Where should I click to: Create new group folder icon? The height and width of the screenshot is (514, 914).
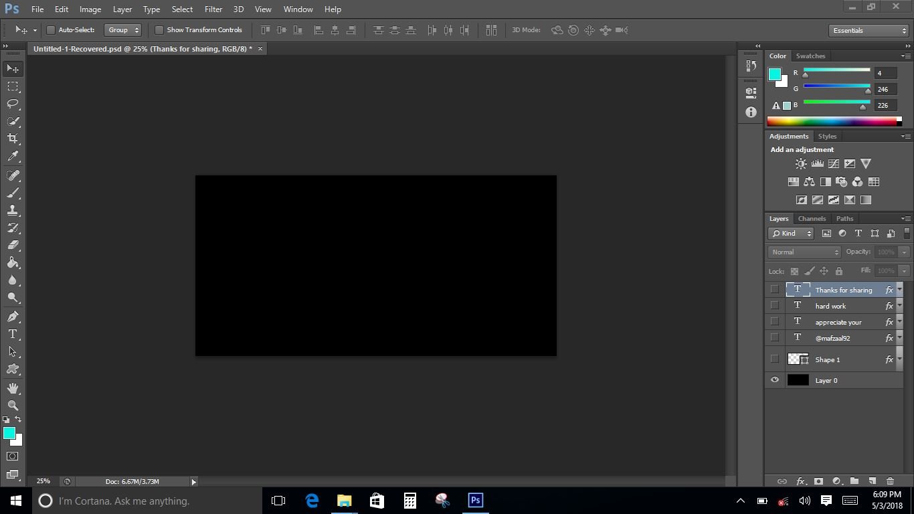[854, 481]
